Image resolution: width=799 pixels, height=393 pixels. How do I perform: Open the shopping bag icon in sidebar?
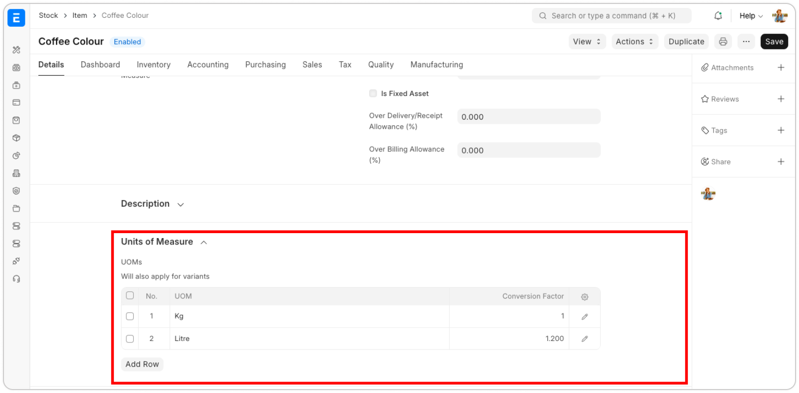pos(16,120)
